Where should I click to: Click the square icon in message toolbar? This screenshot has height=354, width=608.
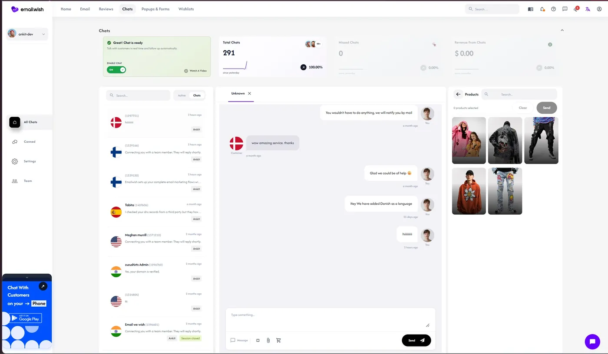pyautogui.click(x=258, y=340)
